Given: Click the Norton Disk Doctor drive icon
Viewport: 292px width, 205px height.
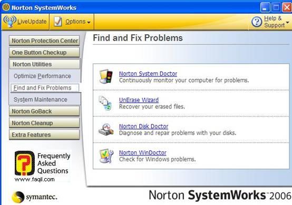Looking at the screenshot, I should pos(106,129).
